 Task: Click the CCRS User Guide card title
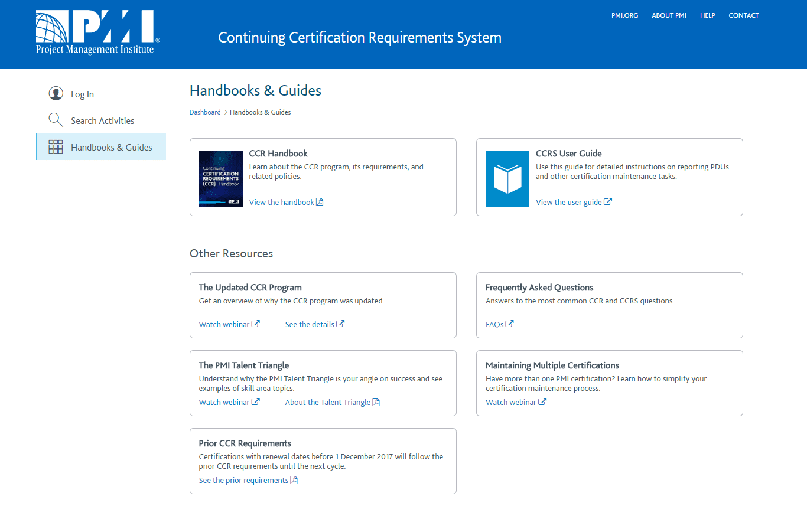click(x=569, y=154)
